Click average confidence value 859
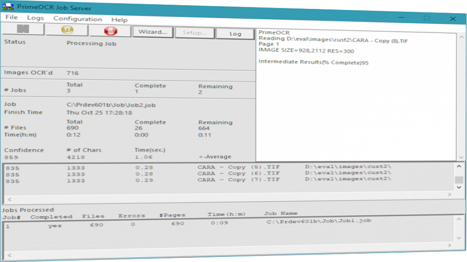467x262 pixels. (12, 157)
